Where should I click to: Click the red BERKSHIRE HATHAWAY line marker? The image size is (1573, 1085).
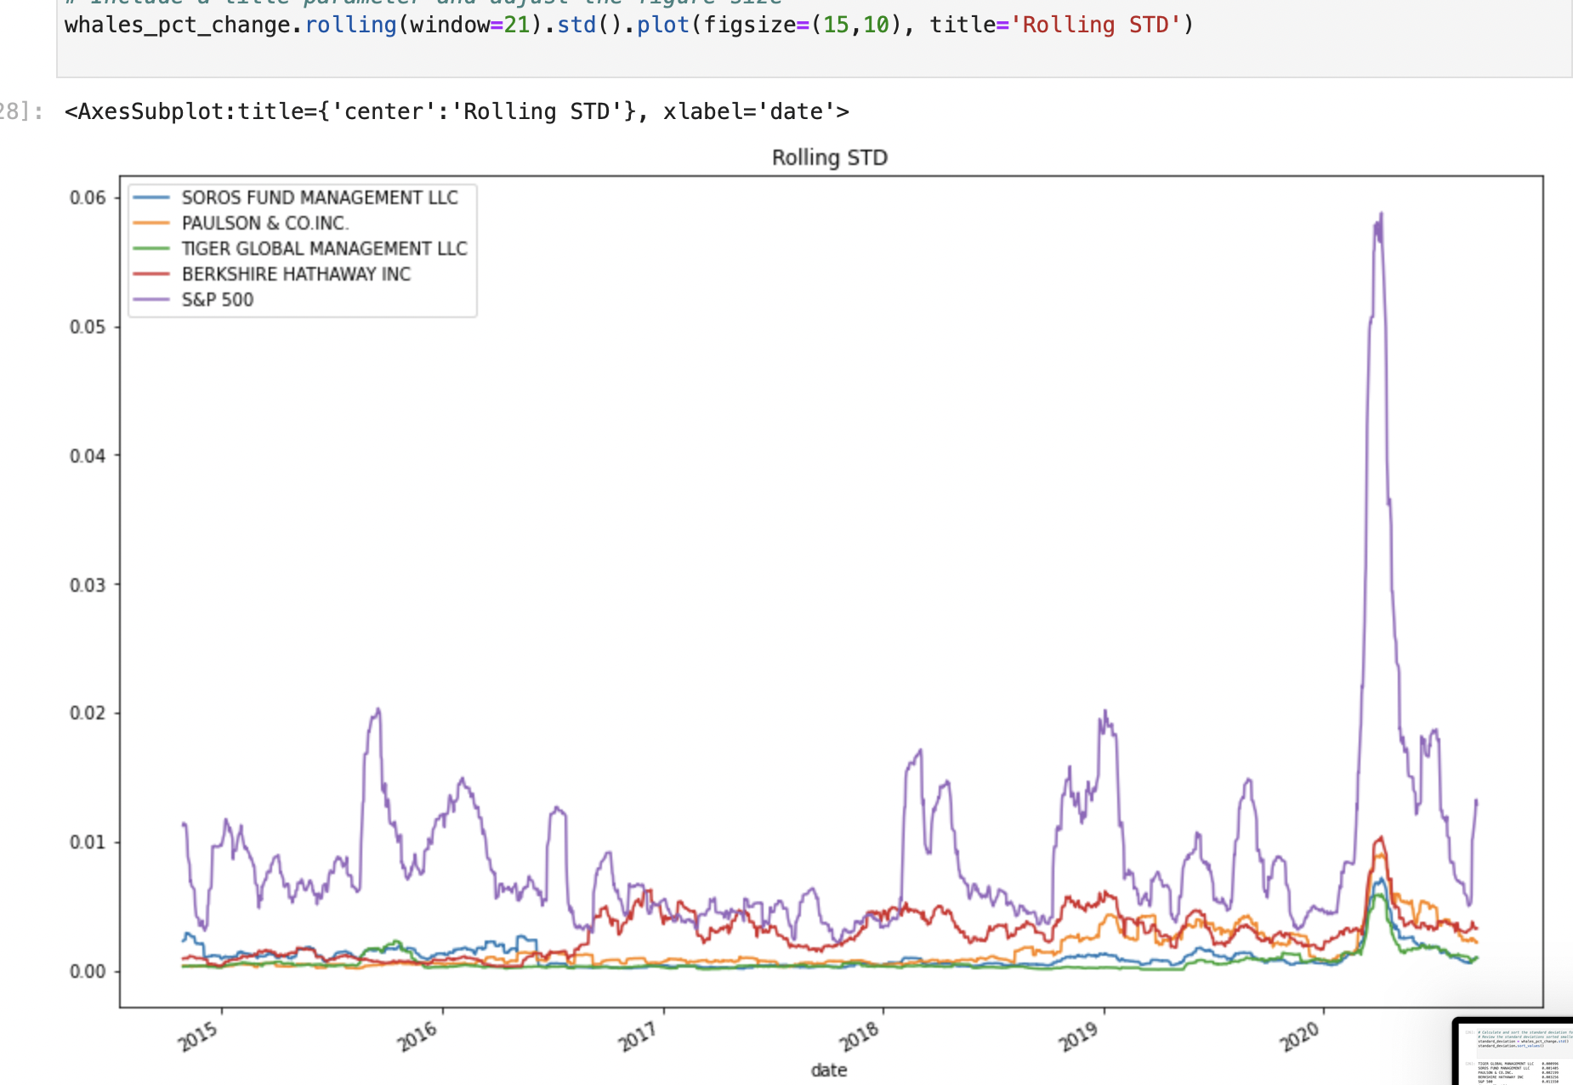point(155,274)
